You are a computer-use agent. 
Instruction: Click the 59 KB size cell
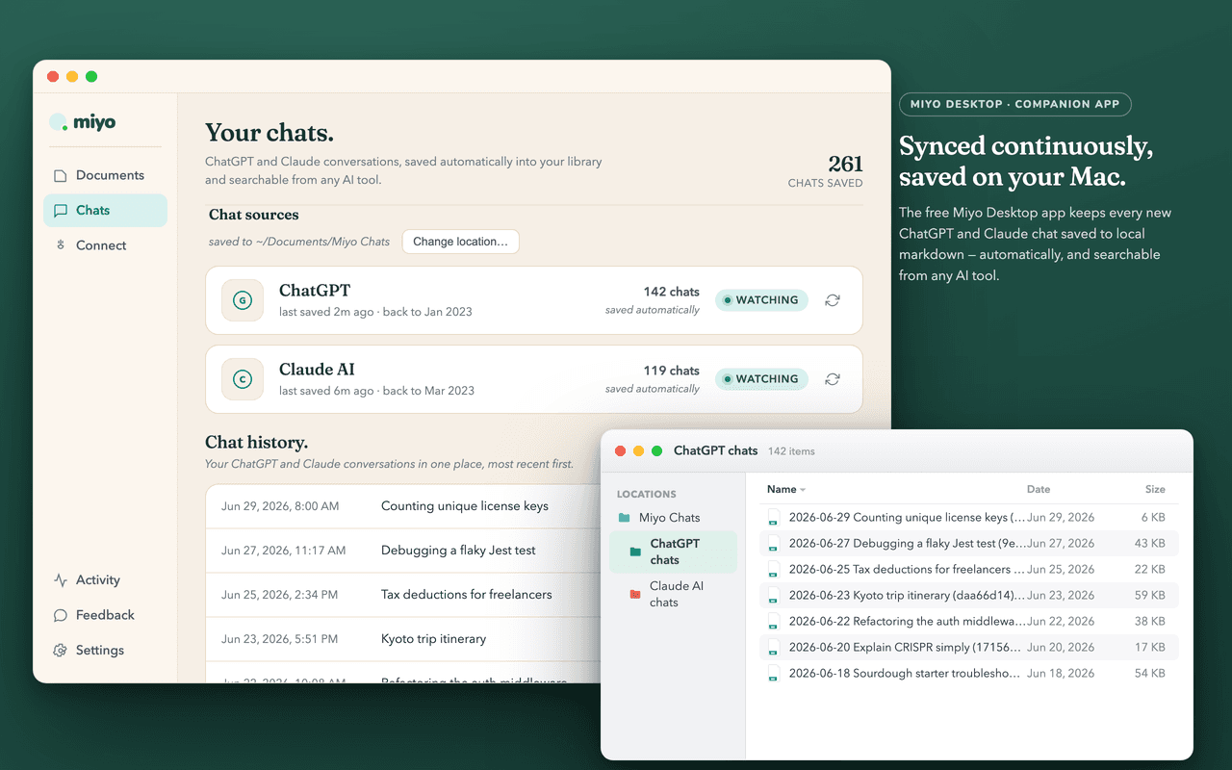(x=1150, y=596)
